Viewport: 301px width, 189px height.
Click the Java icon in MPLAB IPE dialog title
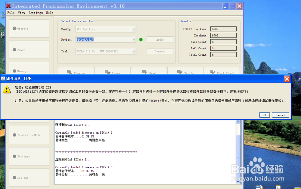(x=3, y=79)
